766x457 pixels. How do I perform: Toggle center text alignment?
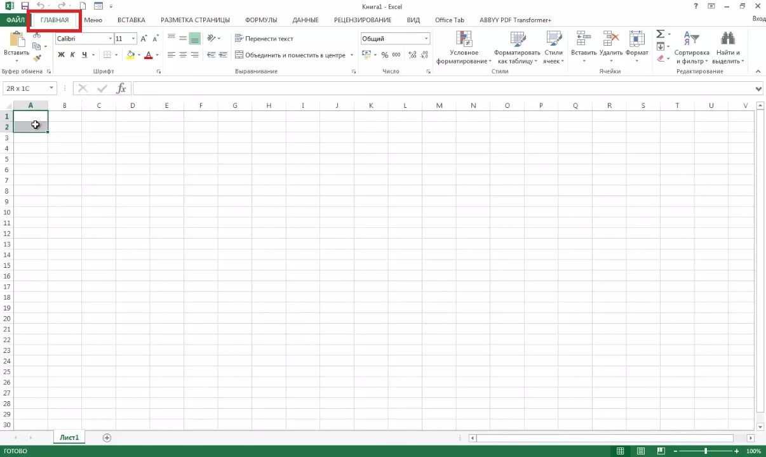pyautogui.click(x=182, y=55)
